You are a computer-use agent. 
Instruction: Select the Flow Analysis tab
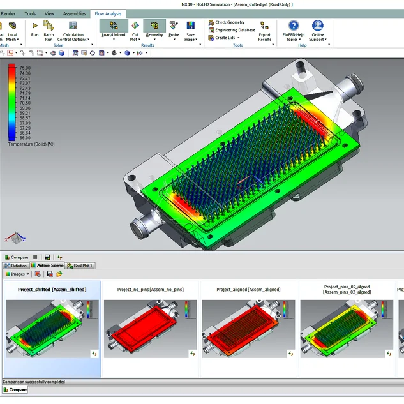(108, 14)
